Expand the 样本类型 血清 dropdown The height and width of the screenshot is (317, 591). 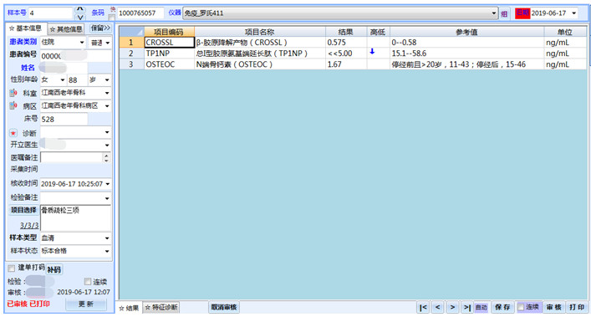pyautogui.click(x=107, y=238)
